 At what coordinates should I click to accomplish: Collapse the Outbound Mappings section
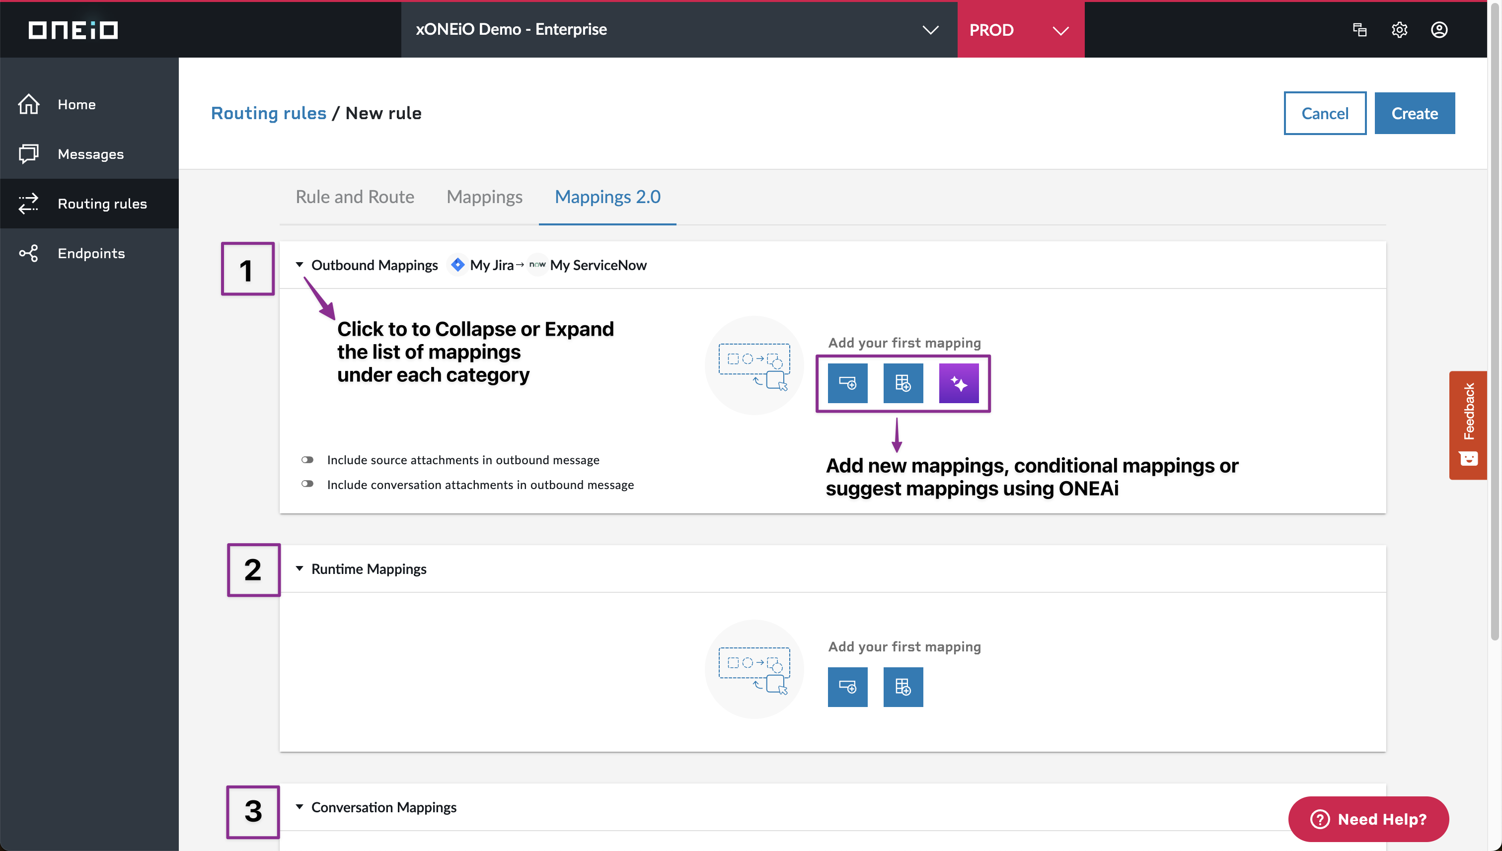coord(300,265)
